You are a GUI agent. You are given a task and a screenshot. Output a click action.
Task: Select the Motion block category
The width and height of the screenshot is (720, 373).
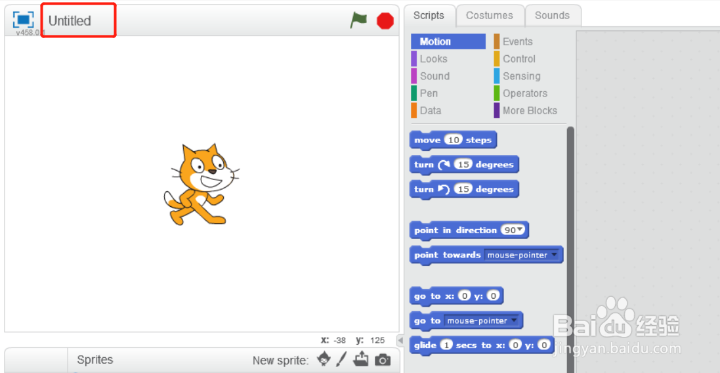448,42
